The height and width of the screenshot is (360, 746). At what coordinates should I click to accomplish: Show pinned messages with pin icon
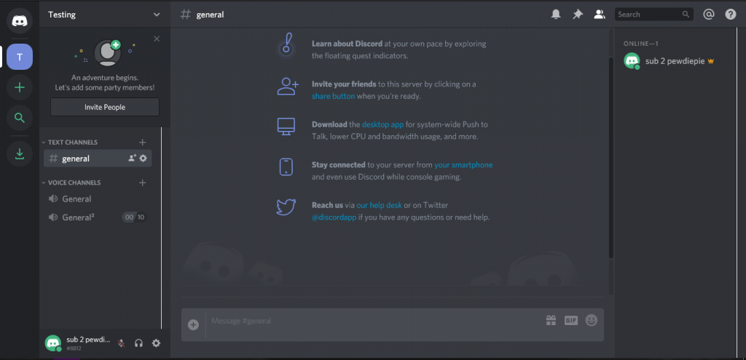(x=578, y=14)
